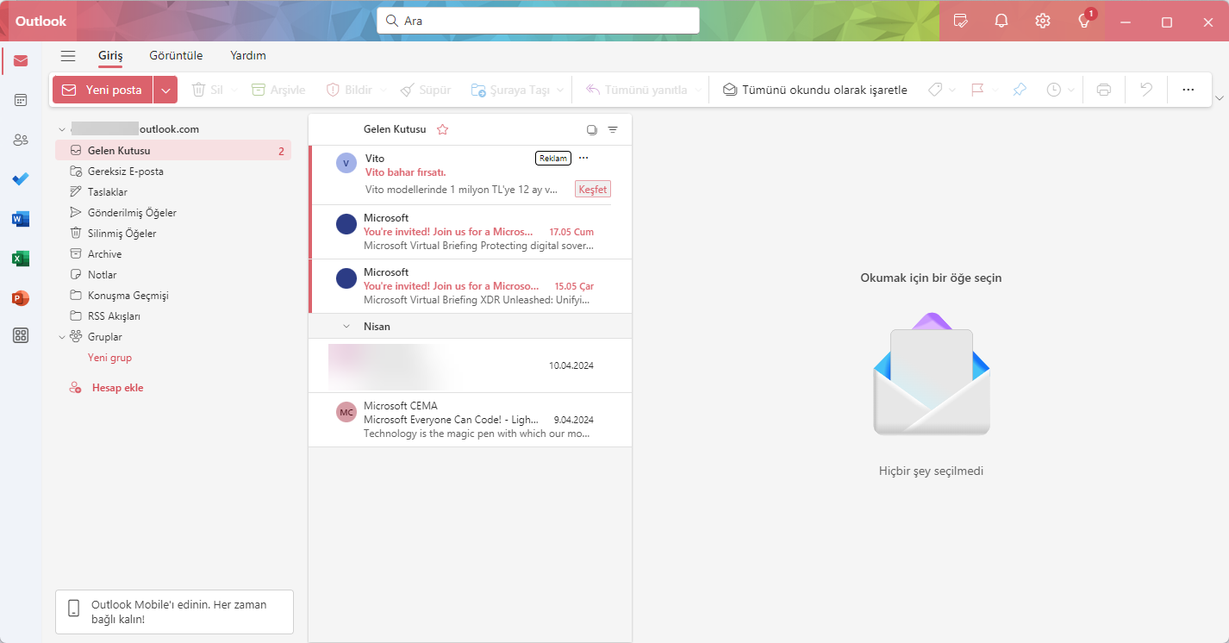The height and width of the screenshot is (643, 1229).
Task: Open the Microsoft email dated 17.05 Cum
Action: [471, 232]
